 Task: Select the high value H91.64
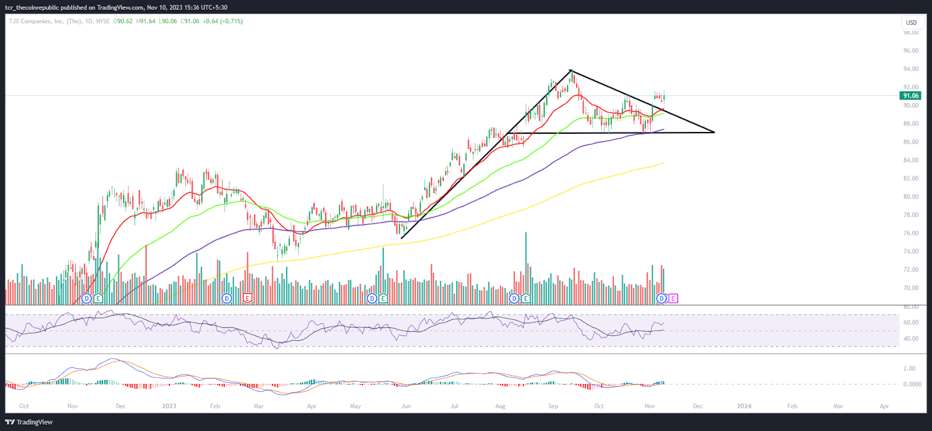point(146,21)
